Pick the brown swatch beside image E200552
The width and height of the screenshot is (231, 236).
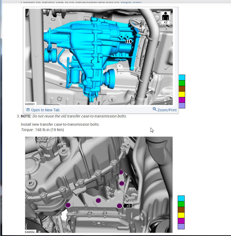coord(181,210)
